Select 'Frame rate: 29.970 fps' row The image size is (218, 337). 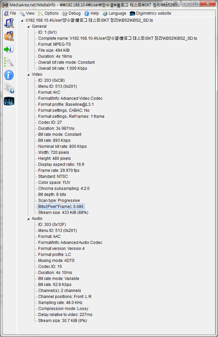(x=59, y=171)
